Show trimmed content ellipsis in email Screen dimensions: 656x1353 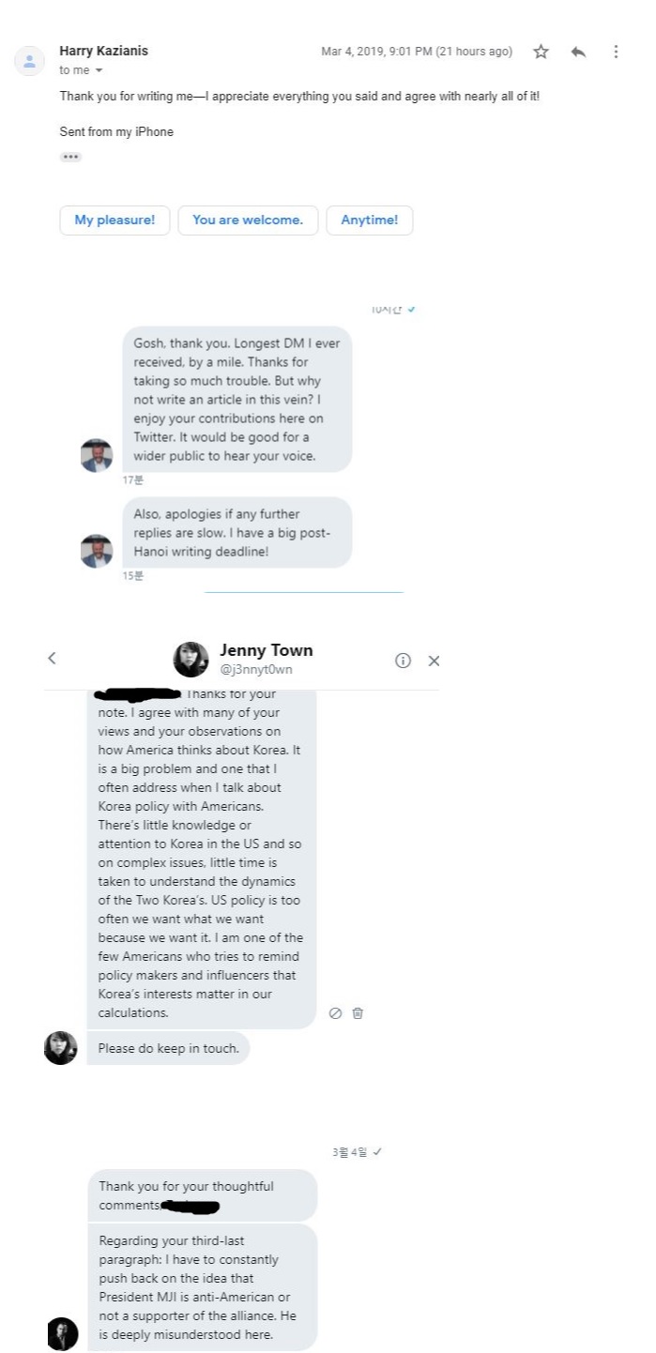[x=70, y=157]
